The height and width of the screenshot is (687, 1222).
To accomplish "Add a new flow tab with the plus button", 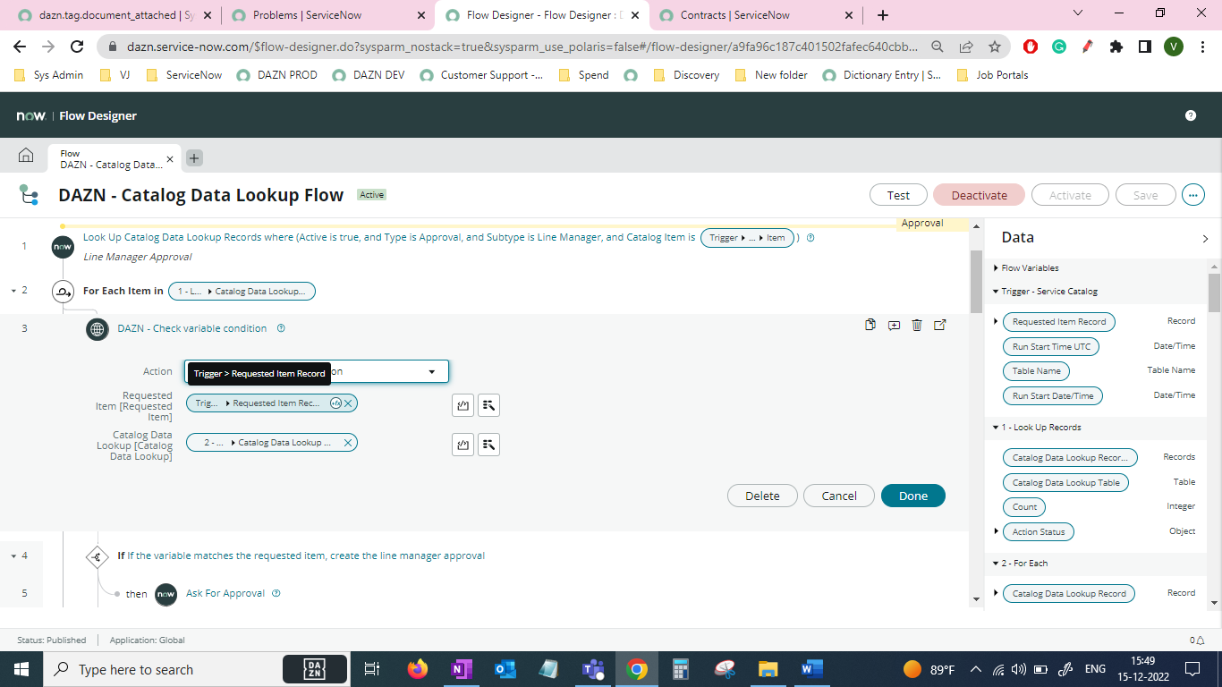I will pos(194,158).
